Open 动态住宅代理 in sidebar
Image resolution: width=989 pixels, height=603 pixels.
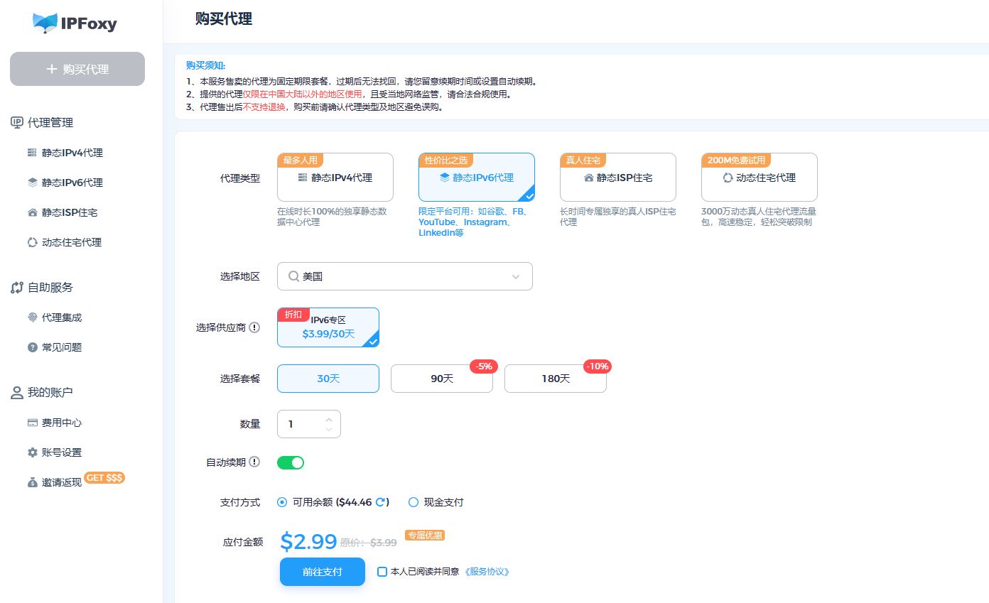click(x=72, y=242)
